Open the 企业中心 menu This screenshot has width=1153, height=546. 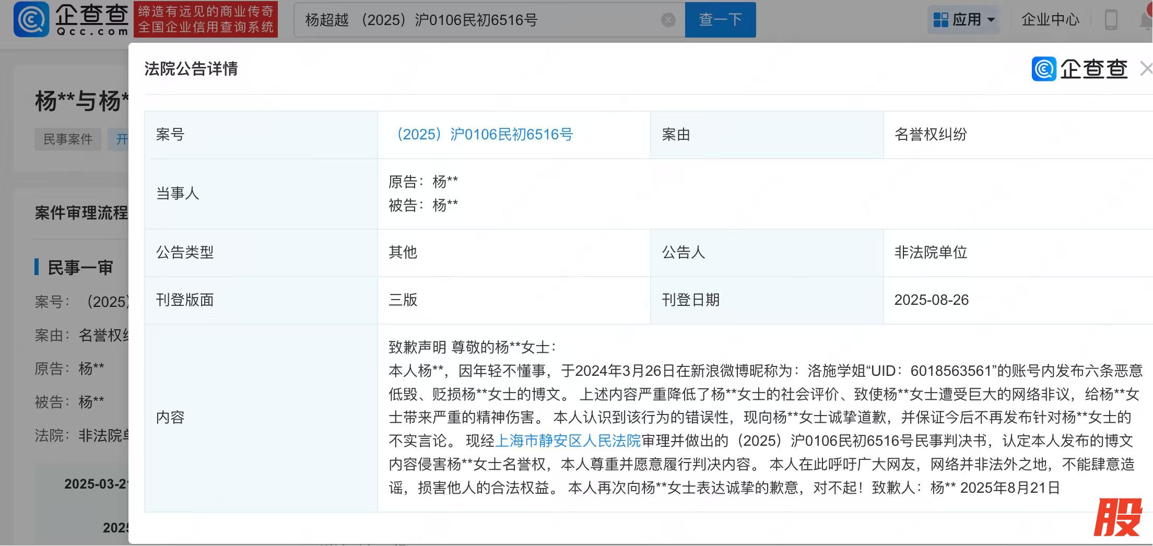1050,20
